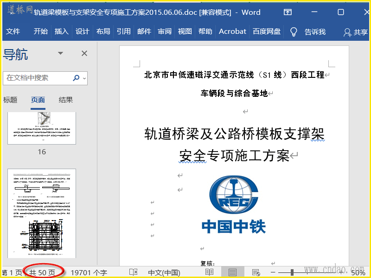371x278 pixels.
Task: Click the title 轨道桥梁及公路桥模板支撑架
Action: point(234,134)
